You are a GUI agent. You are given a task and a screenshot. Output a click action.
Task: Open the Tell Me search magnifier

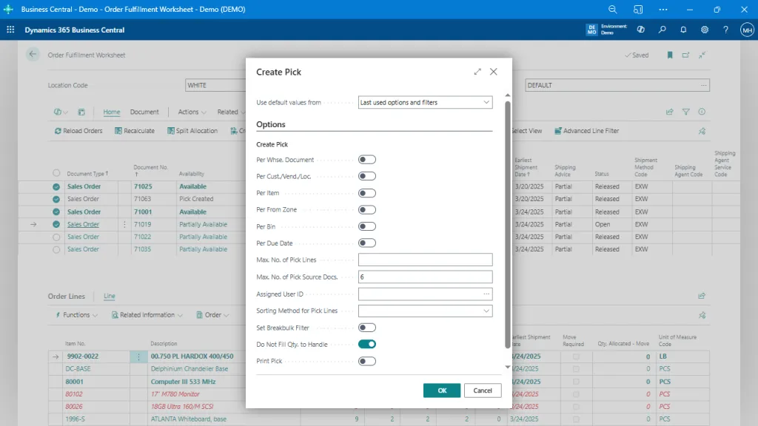click(662, 29)
